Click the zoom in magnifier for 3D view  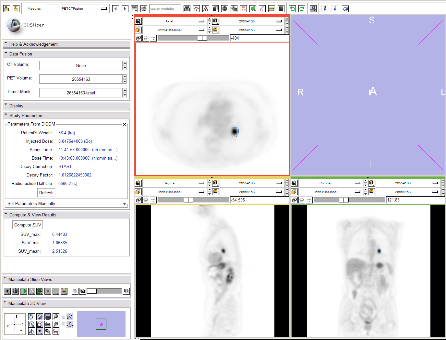[x=56, y=317]
